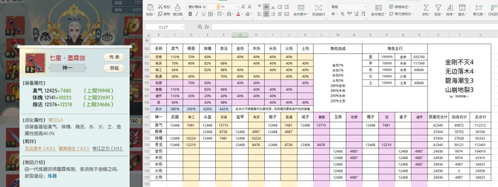Select the 穷奇 name cell in row 101

pos(159,57)
